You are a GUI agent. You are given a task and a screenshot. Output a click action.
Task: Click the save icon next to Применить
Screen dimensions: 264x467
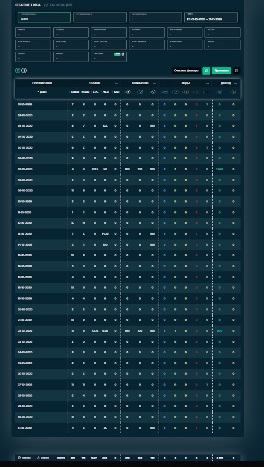[236, 71]
